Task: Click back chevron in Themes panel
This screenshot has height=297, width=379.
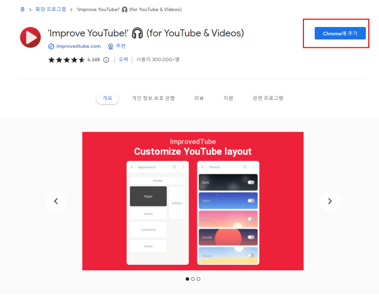Action: pyautogui.click(x=203, y=167)
